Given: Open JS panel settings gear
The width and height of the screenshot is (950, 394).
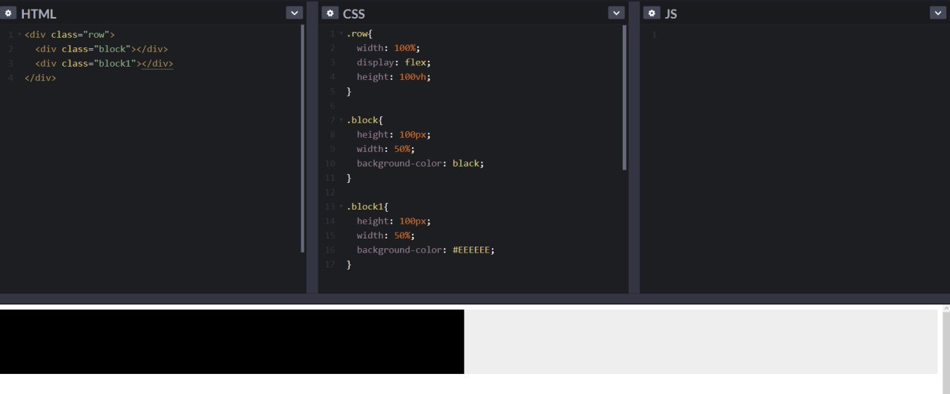Looking at the screenshot, I should [x=652, y=13].
